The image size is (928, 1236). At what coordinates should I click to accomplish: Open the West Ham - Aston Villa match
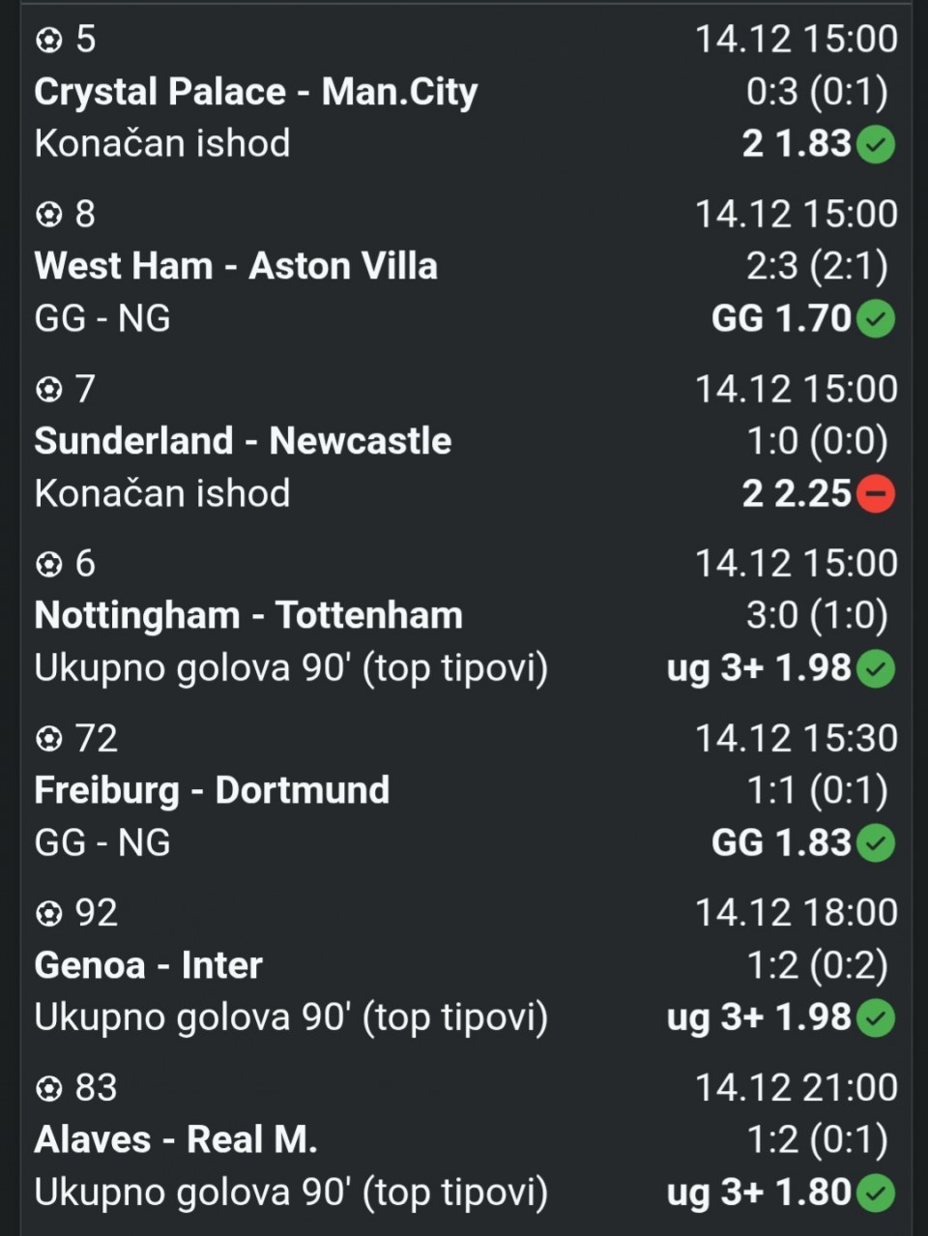pos(236,266)
